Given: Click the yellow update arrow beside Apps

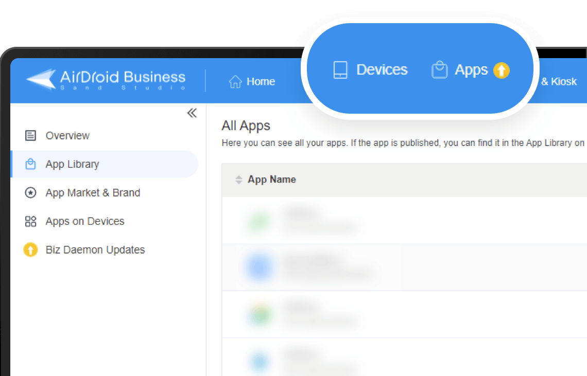Looking at the screenshot, I should click(502, 70).
